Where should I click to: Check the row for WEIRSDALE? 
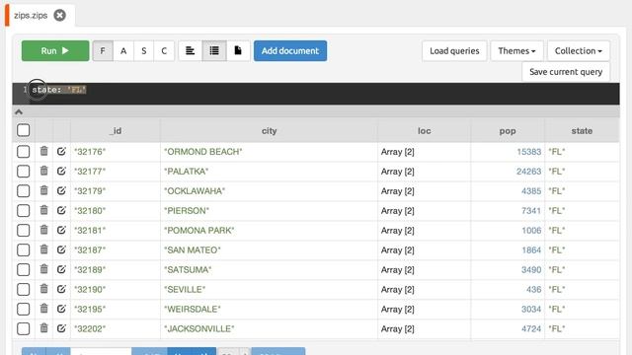pyautogui.click(x=24, y=309)
